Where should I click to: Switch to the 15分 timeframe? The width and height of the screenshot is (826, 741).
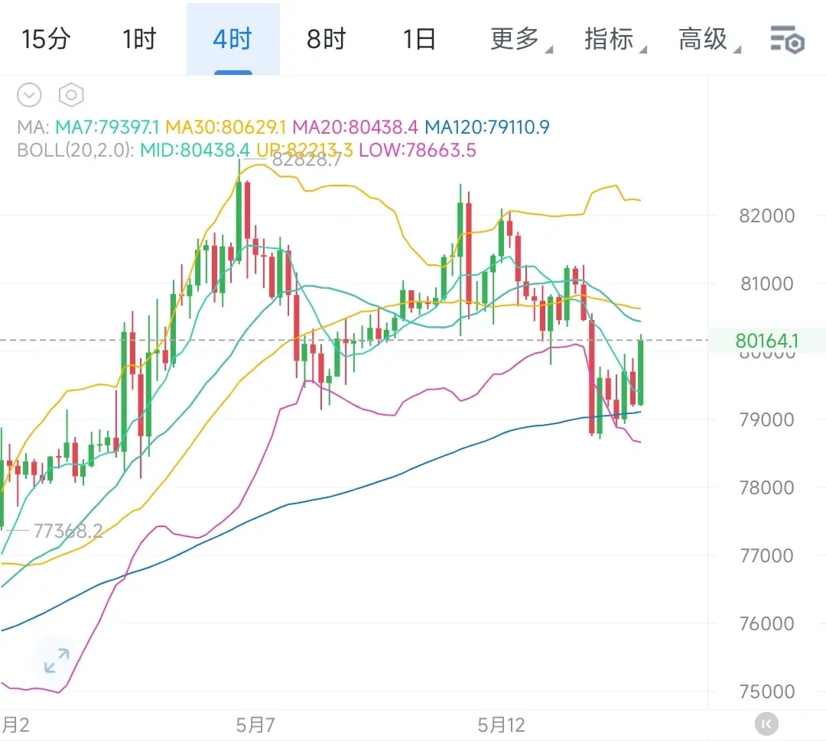coord(46,40)
